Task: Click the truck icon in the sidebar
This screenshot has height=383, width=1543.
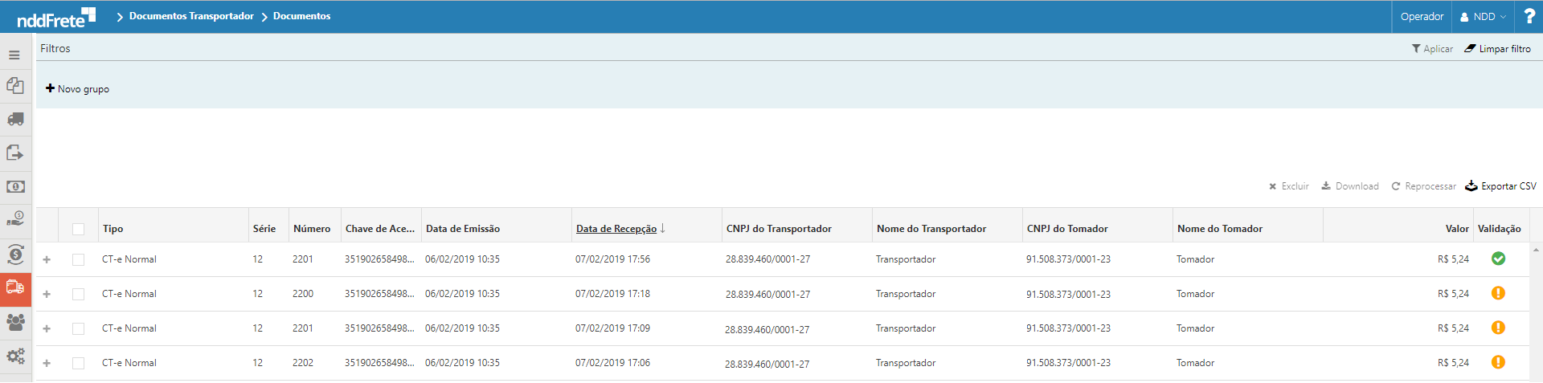Action: point(15,120)
